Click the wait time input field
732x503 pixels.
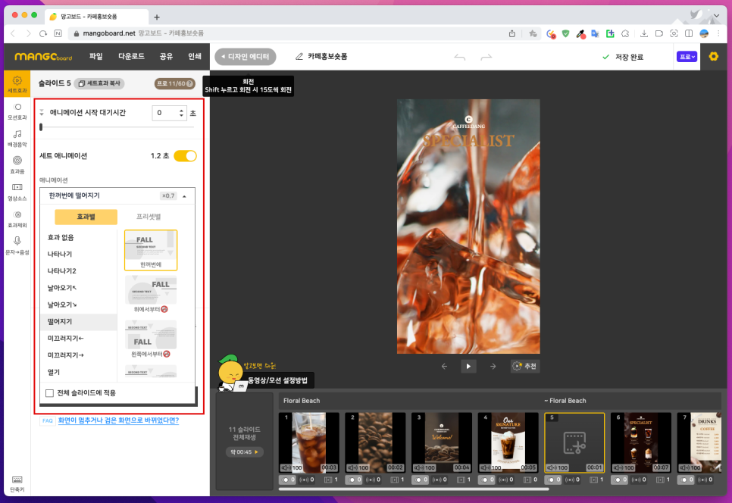click(x=169, y=113)
